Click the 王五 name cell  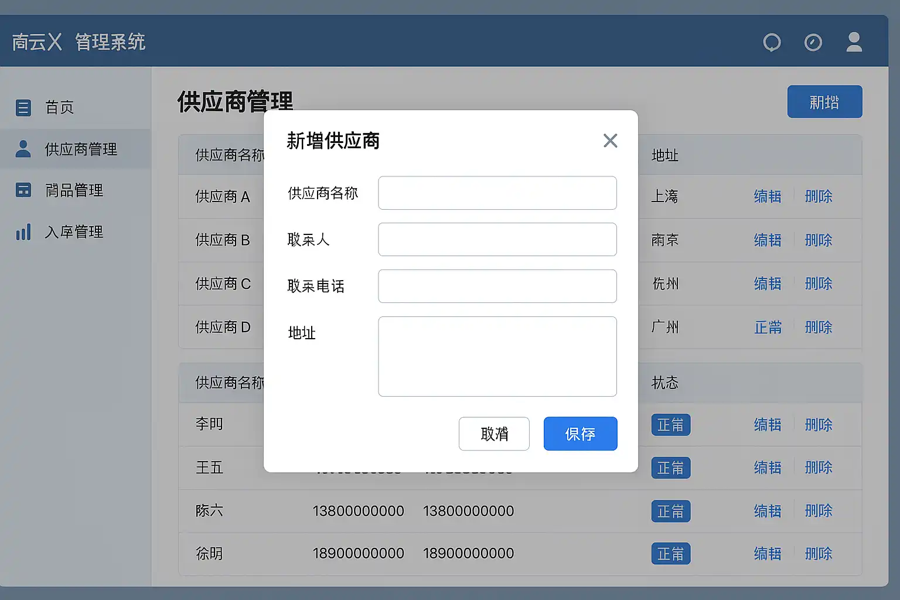coord(209,468)
